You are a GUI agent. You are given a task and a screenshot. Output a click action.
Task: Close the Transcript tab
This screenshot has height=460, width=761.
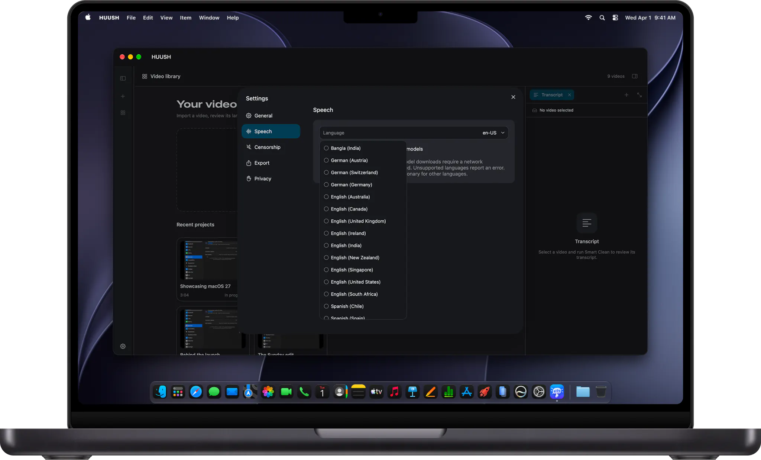point(569,95)
